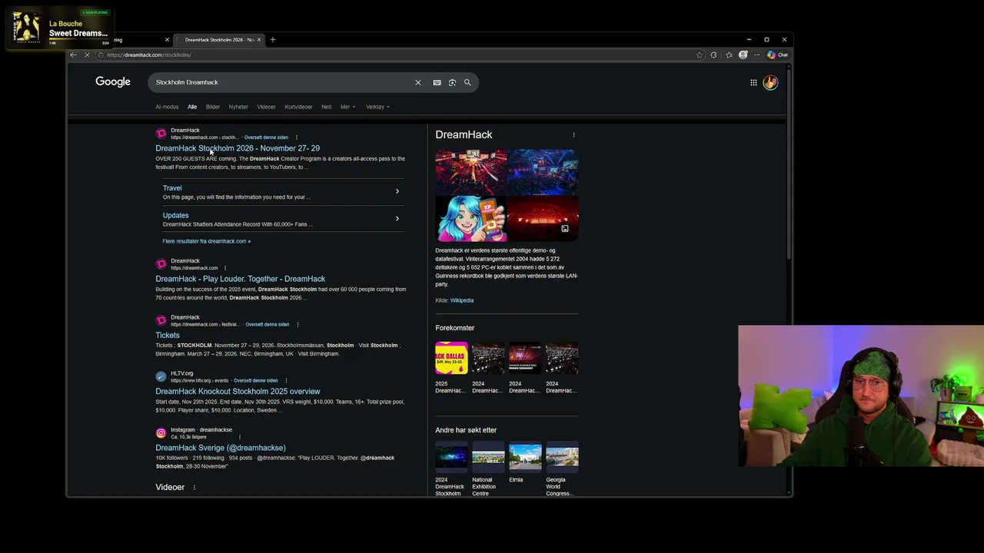The image size is (984, 553).
Task: Click the HLTV.org site favicon
Action: 161,376
